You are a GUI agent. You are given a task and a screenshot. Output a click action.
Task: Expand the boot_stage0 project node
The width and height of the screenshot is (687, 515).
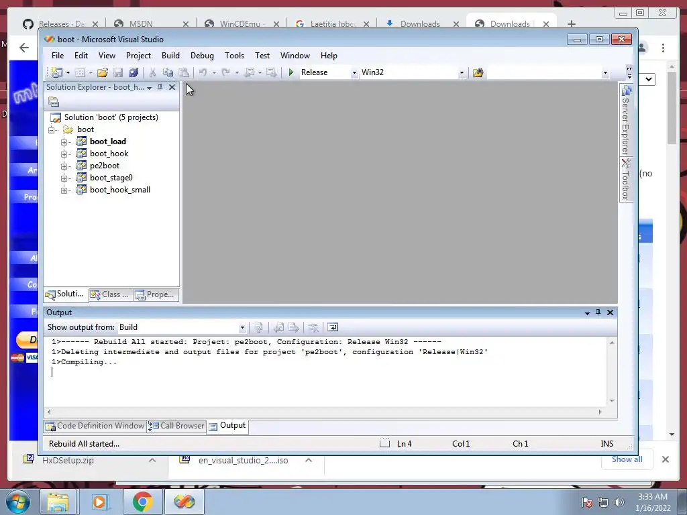click(64, 178)
